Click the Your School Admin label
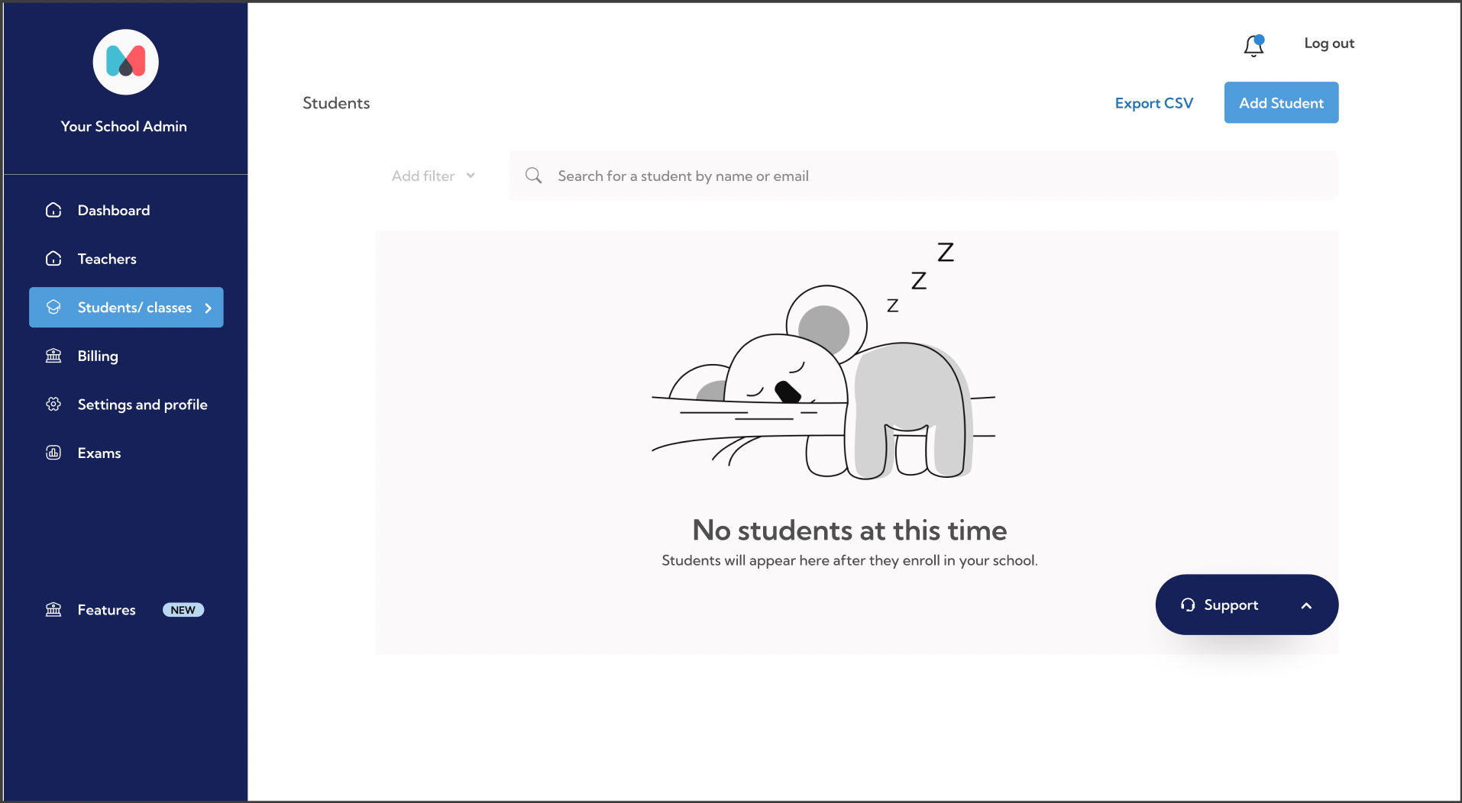 [124, 126]
